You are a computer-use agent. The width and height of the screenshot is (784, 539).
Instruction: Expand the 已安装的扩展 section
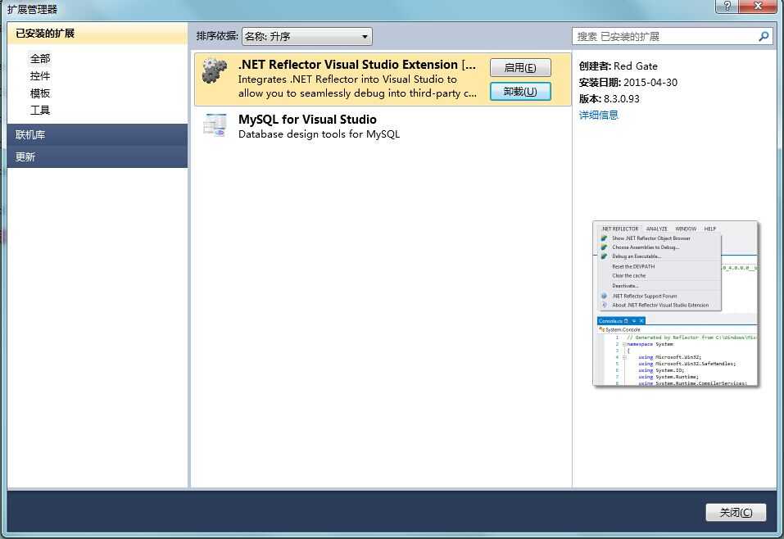(97, 34)
